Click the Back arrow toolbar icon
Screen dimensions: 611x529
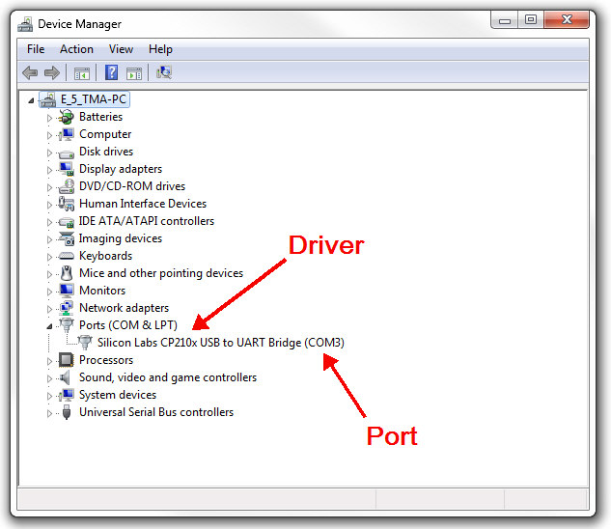click(30, 72)
